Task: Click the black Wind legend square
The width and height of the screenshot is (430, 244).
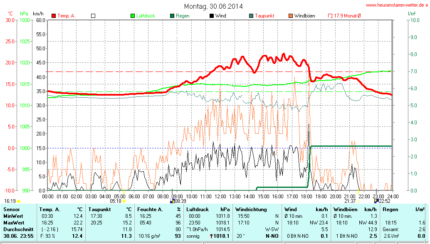Action: coord(212,16)
